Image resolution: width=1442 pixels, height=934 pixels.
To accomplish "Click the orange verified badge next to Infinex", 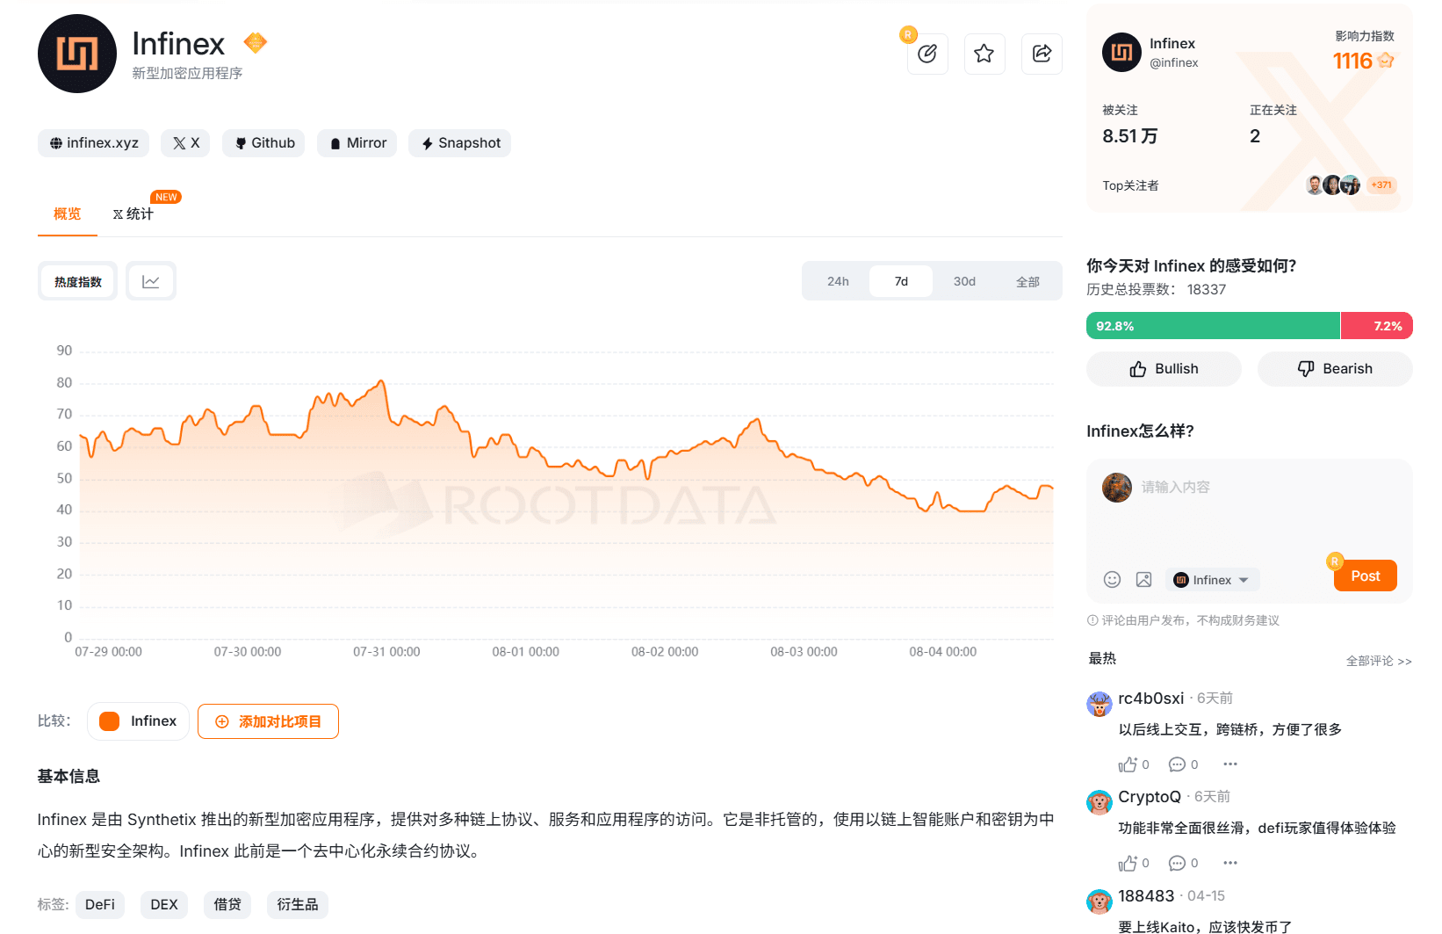I will (x=256, y=42).
